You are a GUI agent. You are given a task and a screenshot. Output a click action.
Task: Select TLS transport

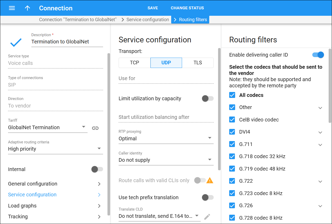click(x=198, y=63)
